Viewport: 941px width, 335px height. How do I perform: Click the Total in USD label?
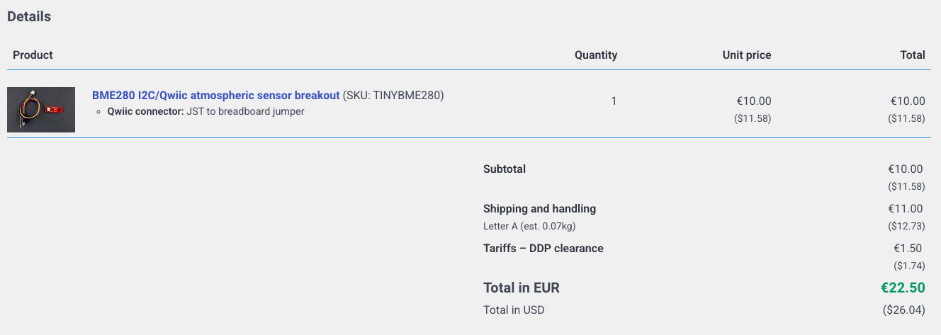[514, 310]
